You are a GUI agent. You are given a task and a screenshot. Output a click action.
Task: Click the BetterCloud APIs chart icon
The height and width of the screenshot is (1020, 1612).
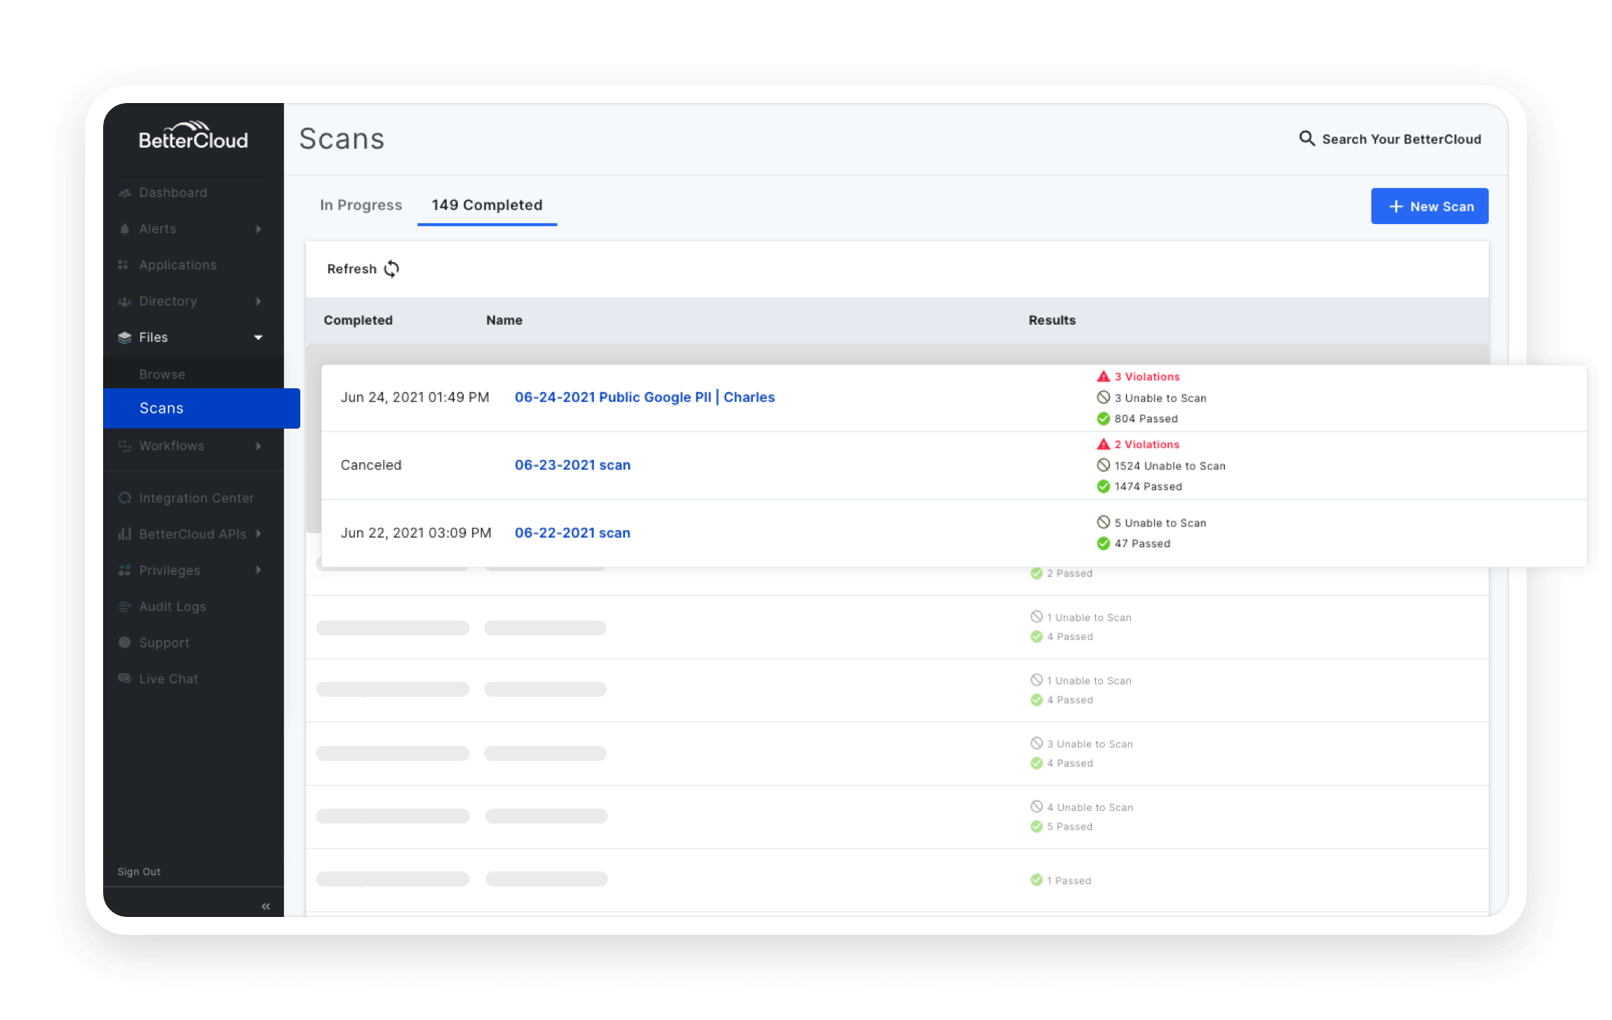125,534
